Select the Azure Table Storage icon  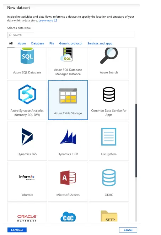click(x=68, y=96)
